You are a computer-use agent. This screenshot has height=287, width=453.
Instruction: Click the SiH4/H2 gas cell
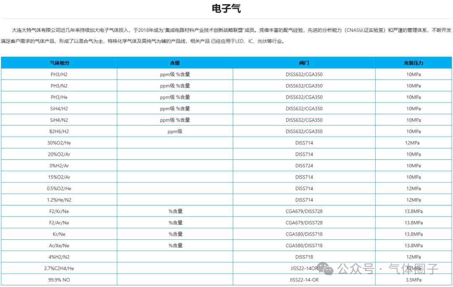[x=59, y=109]
